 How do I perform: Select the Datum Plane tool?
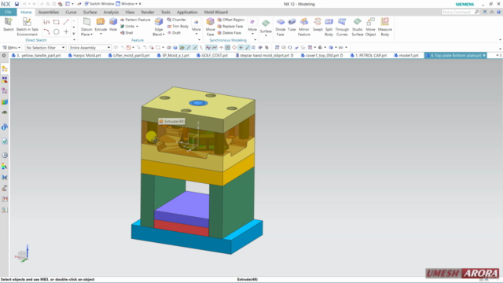(x=86, y=27)
